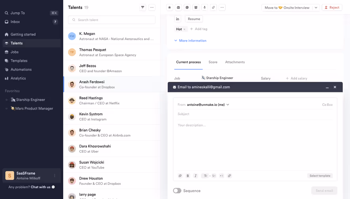The image size is (350, 199).
Task: Switch to the Current process tab
Action: [188, 62]
